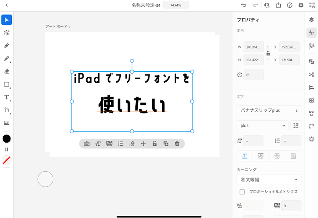Open the Precision grid panel
This screenshot has width=318, height=218.
point(312,45)
